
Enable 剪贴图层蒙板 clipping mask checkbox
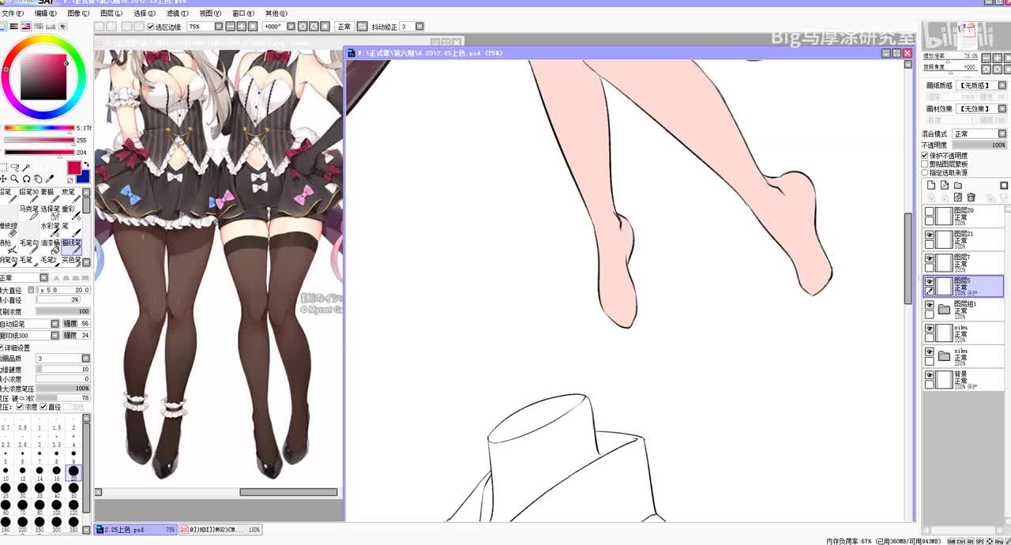coord(925,164)
